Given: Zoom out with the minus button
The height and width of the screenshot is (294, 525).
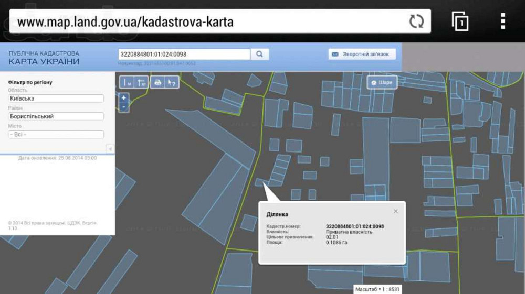Looking at the screenshot, I should point(124,107).
